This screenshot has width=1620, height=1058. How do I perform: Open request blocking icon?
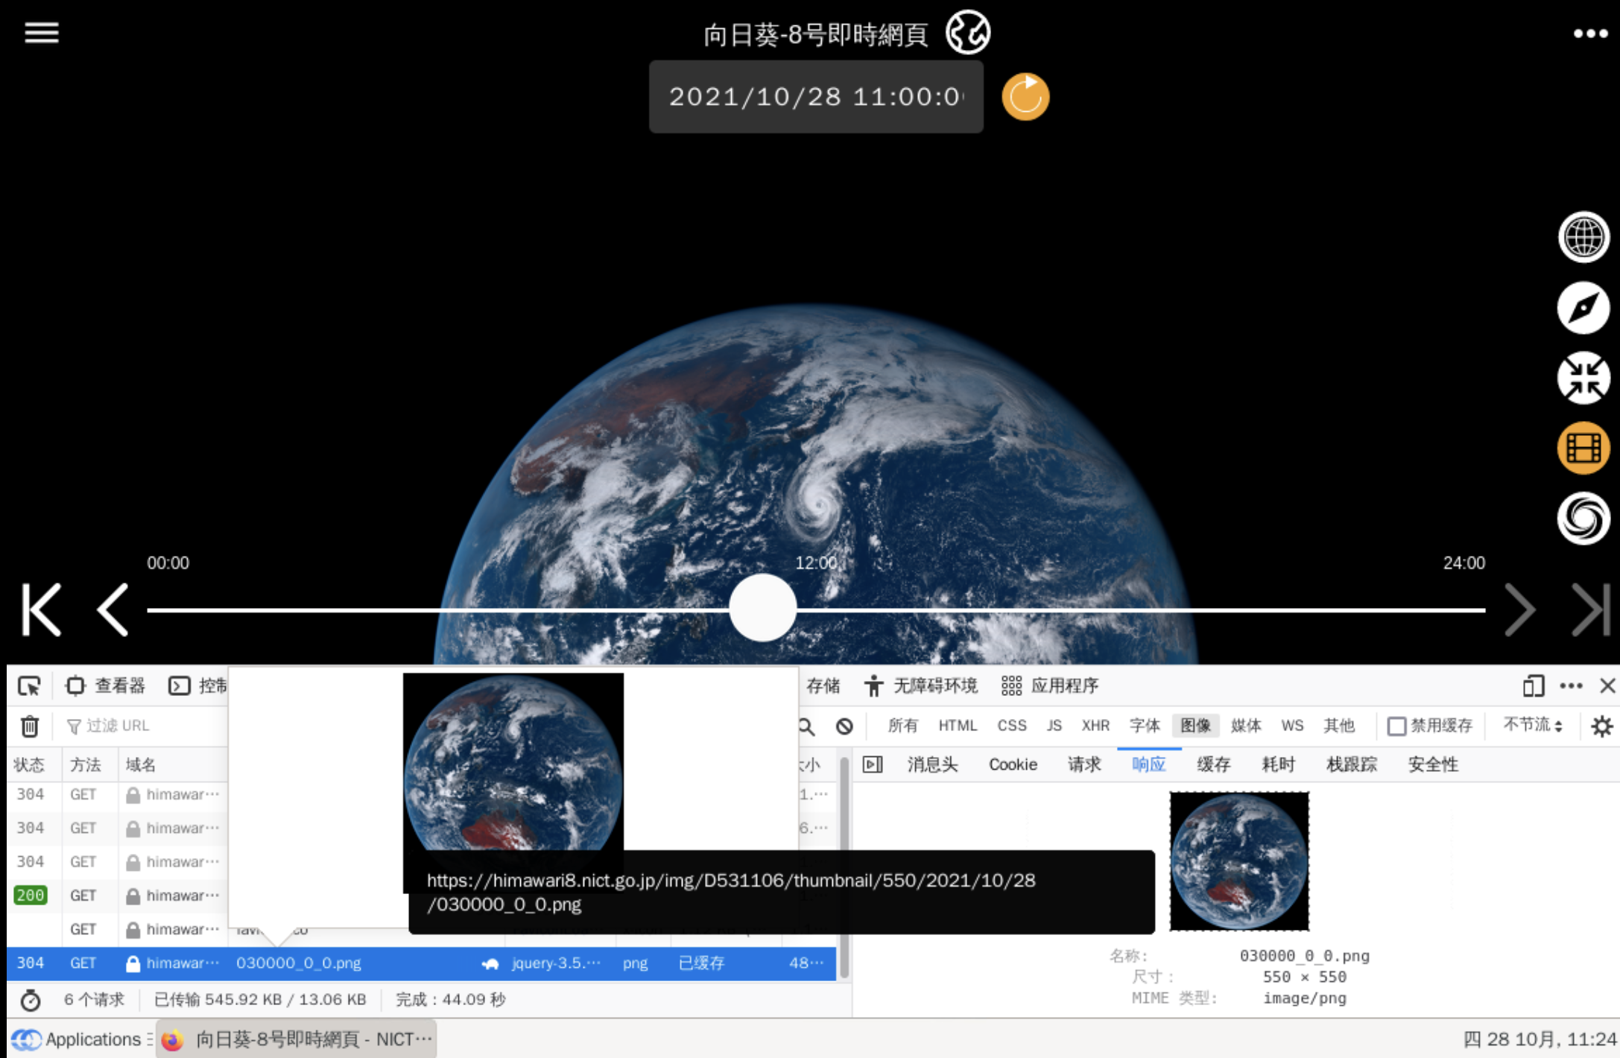[x=844, y=726]
